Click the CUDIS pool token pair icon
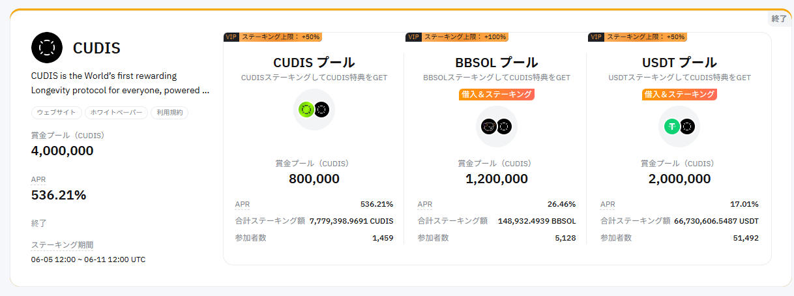This screenshot has width=794, height=296. coord(314,110)
